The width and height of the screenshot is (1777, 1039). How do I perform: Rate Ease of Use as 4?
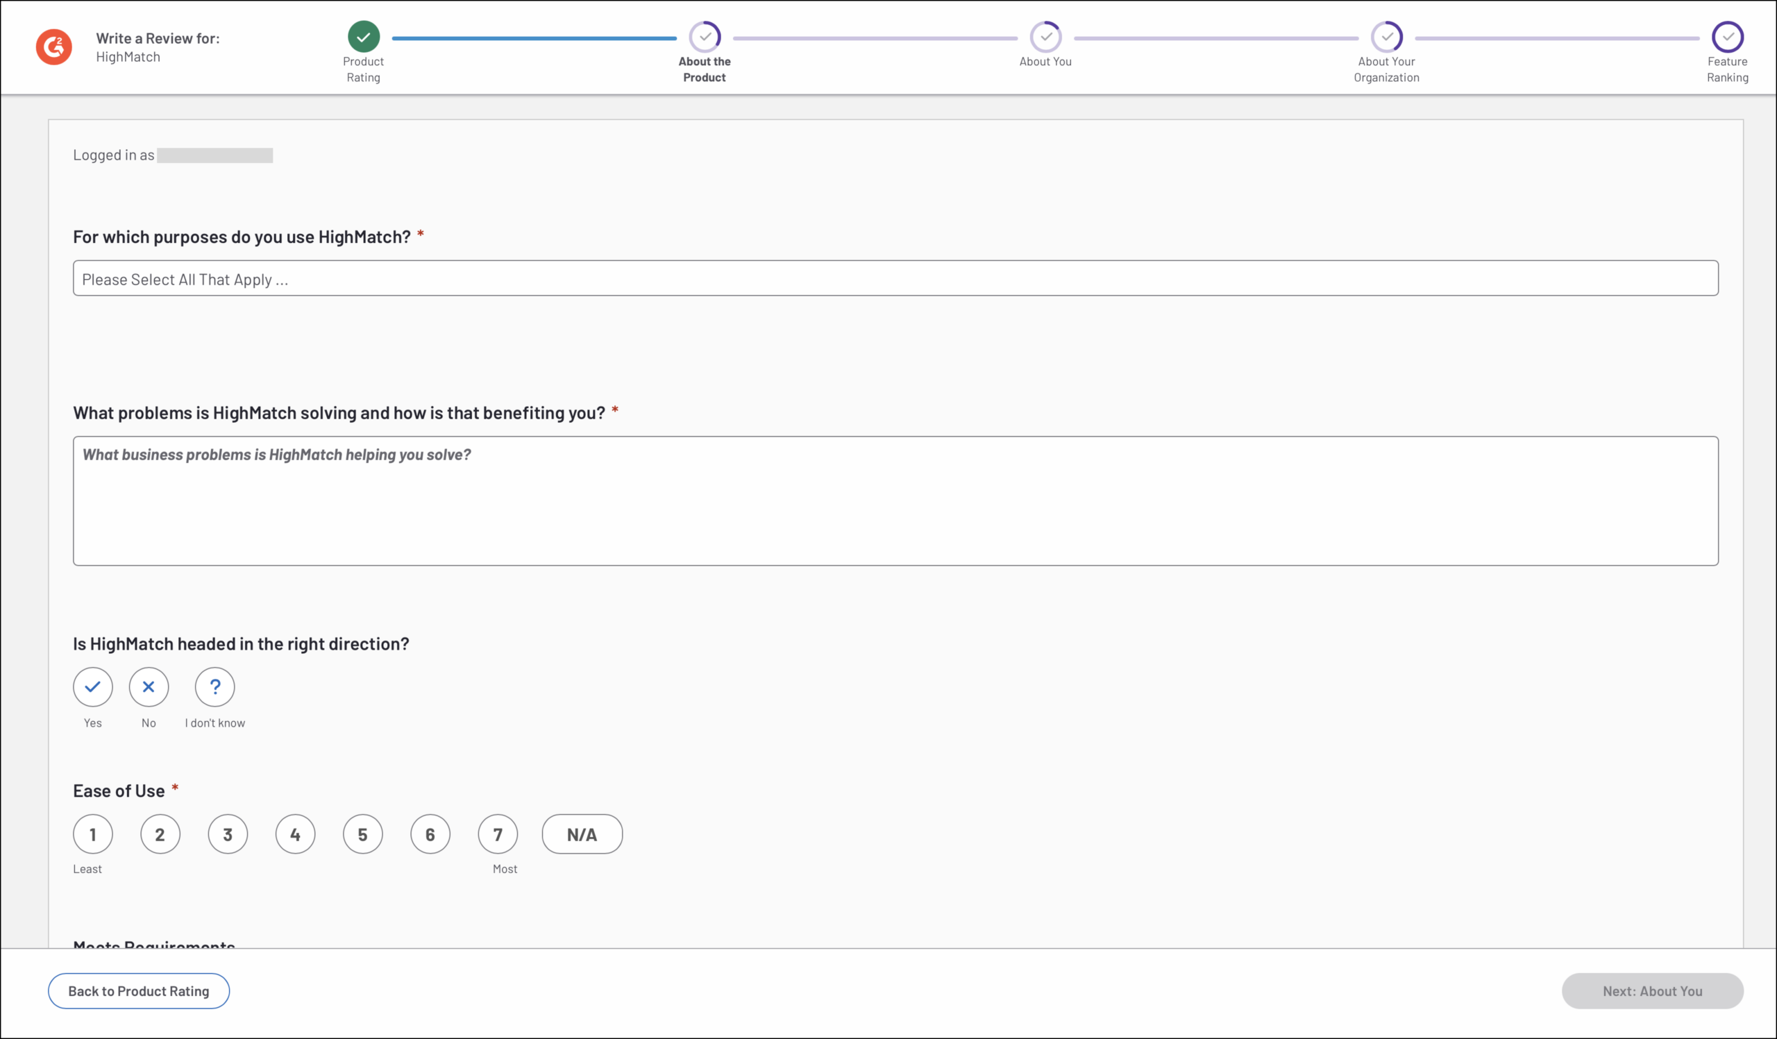(x=296, y=834)
